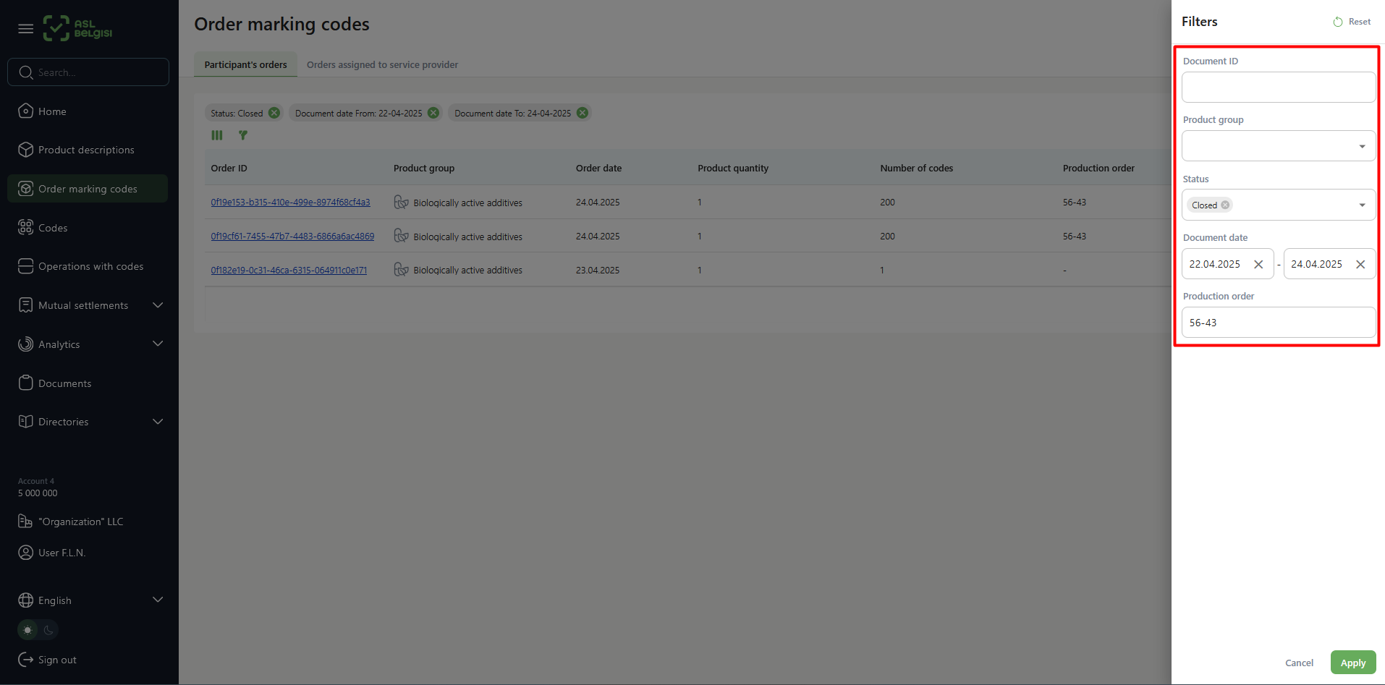Screen dimensions: 1385x685
Task: Remove the Status: Closed filter chip
Action: coord(274,113)
